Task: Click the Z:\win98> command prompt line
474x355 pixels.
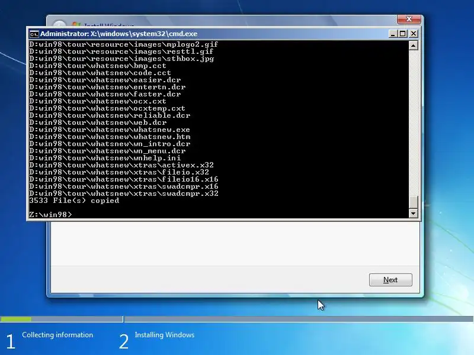Action: pyautogui.click(x=51, y=215)
